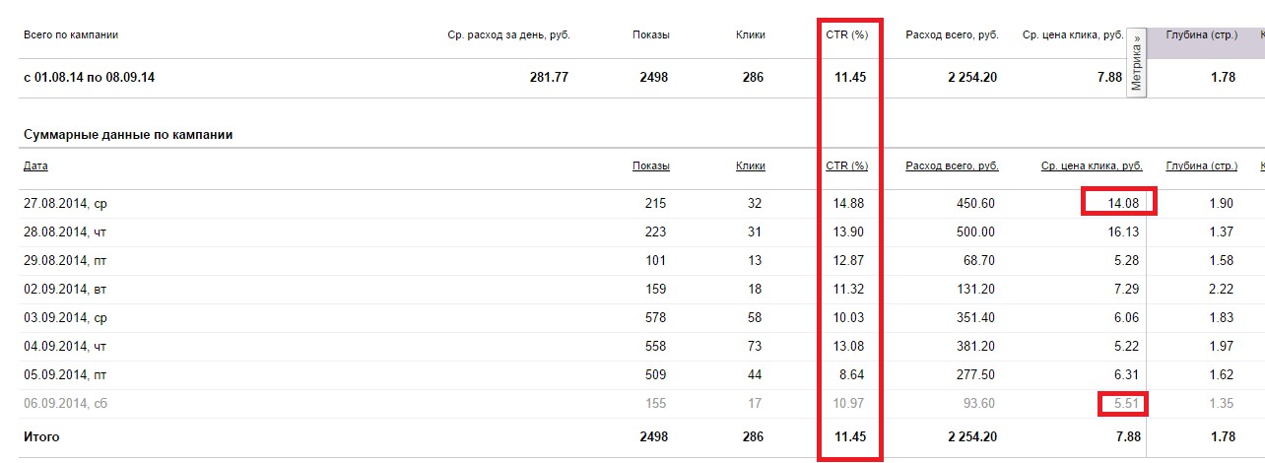Click the 281.77 average daily spend value
Image resolution: width=1265 pixels, height=463 pixels.
(x=549, y=78)
